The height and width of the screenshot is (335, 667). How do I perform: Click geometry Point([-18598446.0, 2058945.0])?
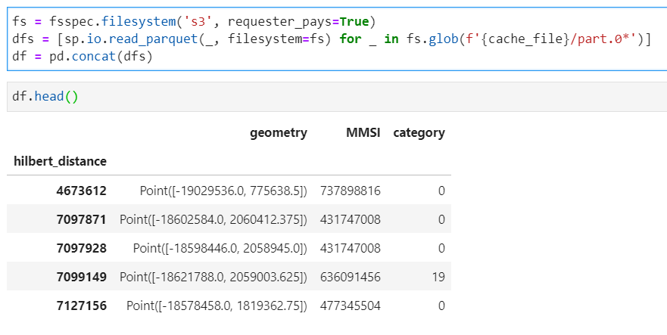click(220, 248)
